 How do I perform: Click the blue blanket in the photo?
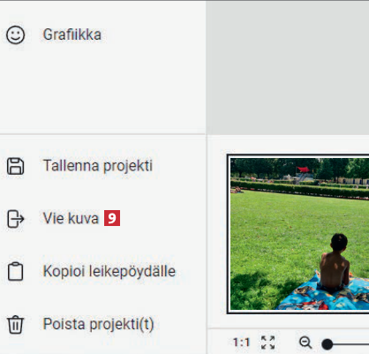pyautogui.click(x=324, y=294)
